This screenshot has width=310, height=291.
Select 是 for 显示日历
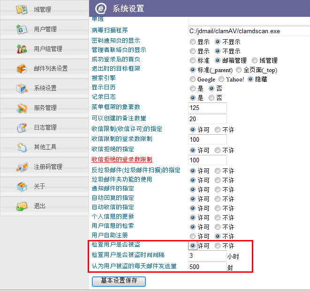pyautogui.click(x=193, y=88)
